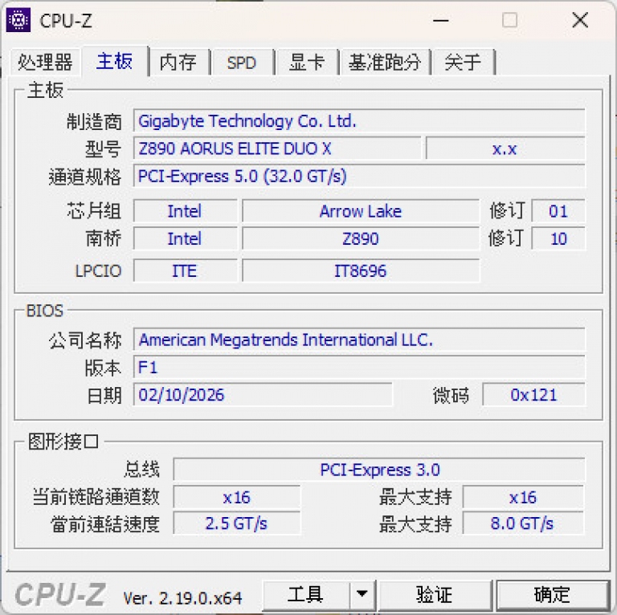Image resolution: width=617 pixels, height=615 pixels.
Task: Close the CPU-Z window
Action: click(579, 20)
